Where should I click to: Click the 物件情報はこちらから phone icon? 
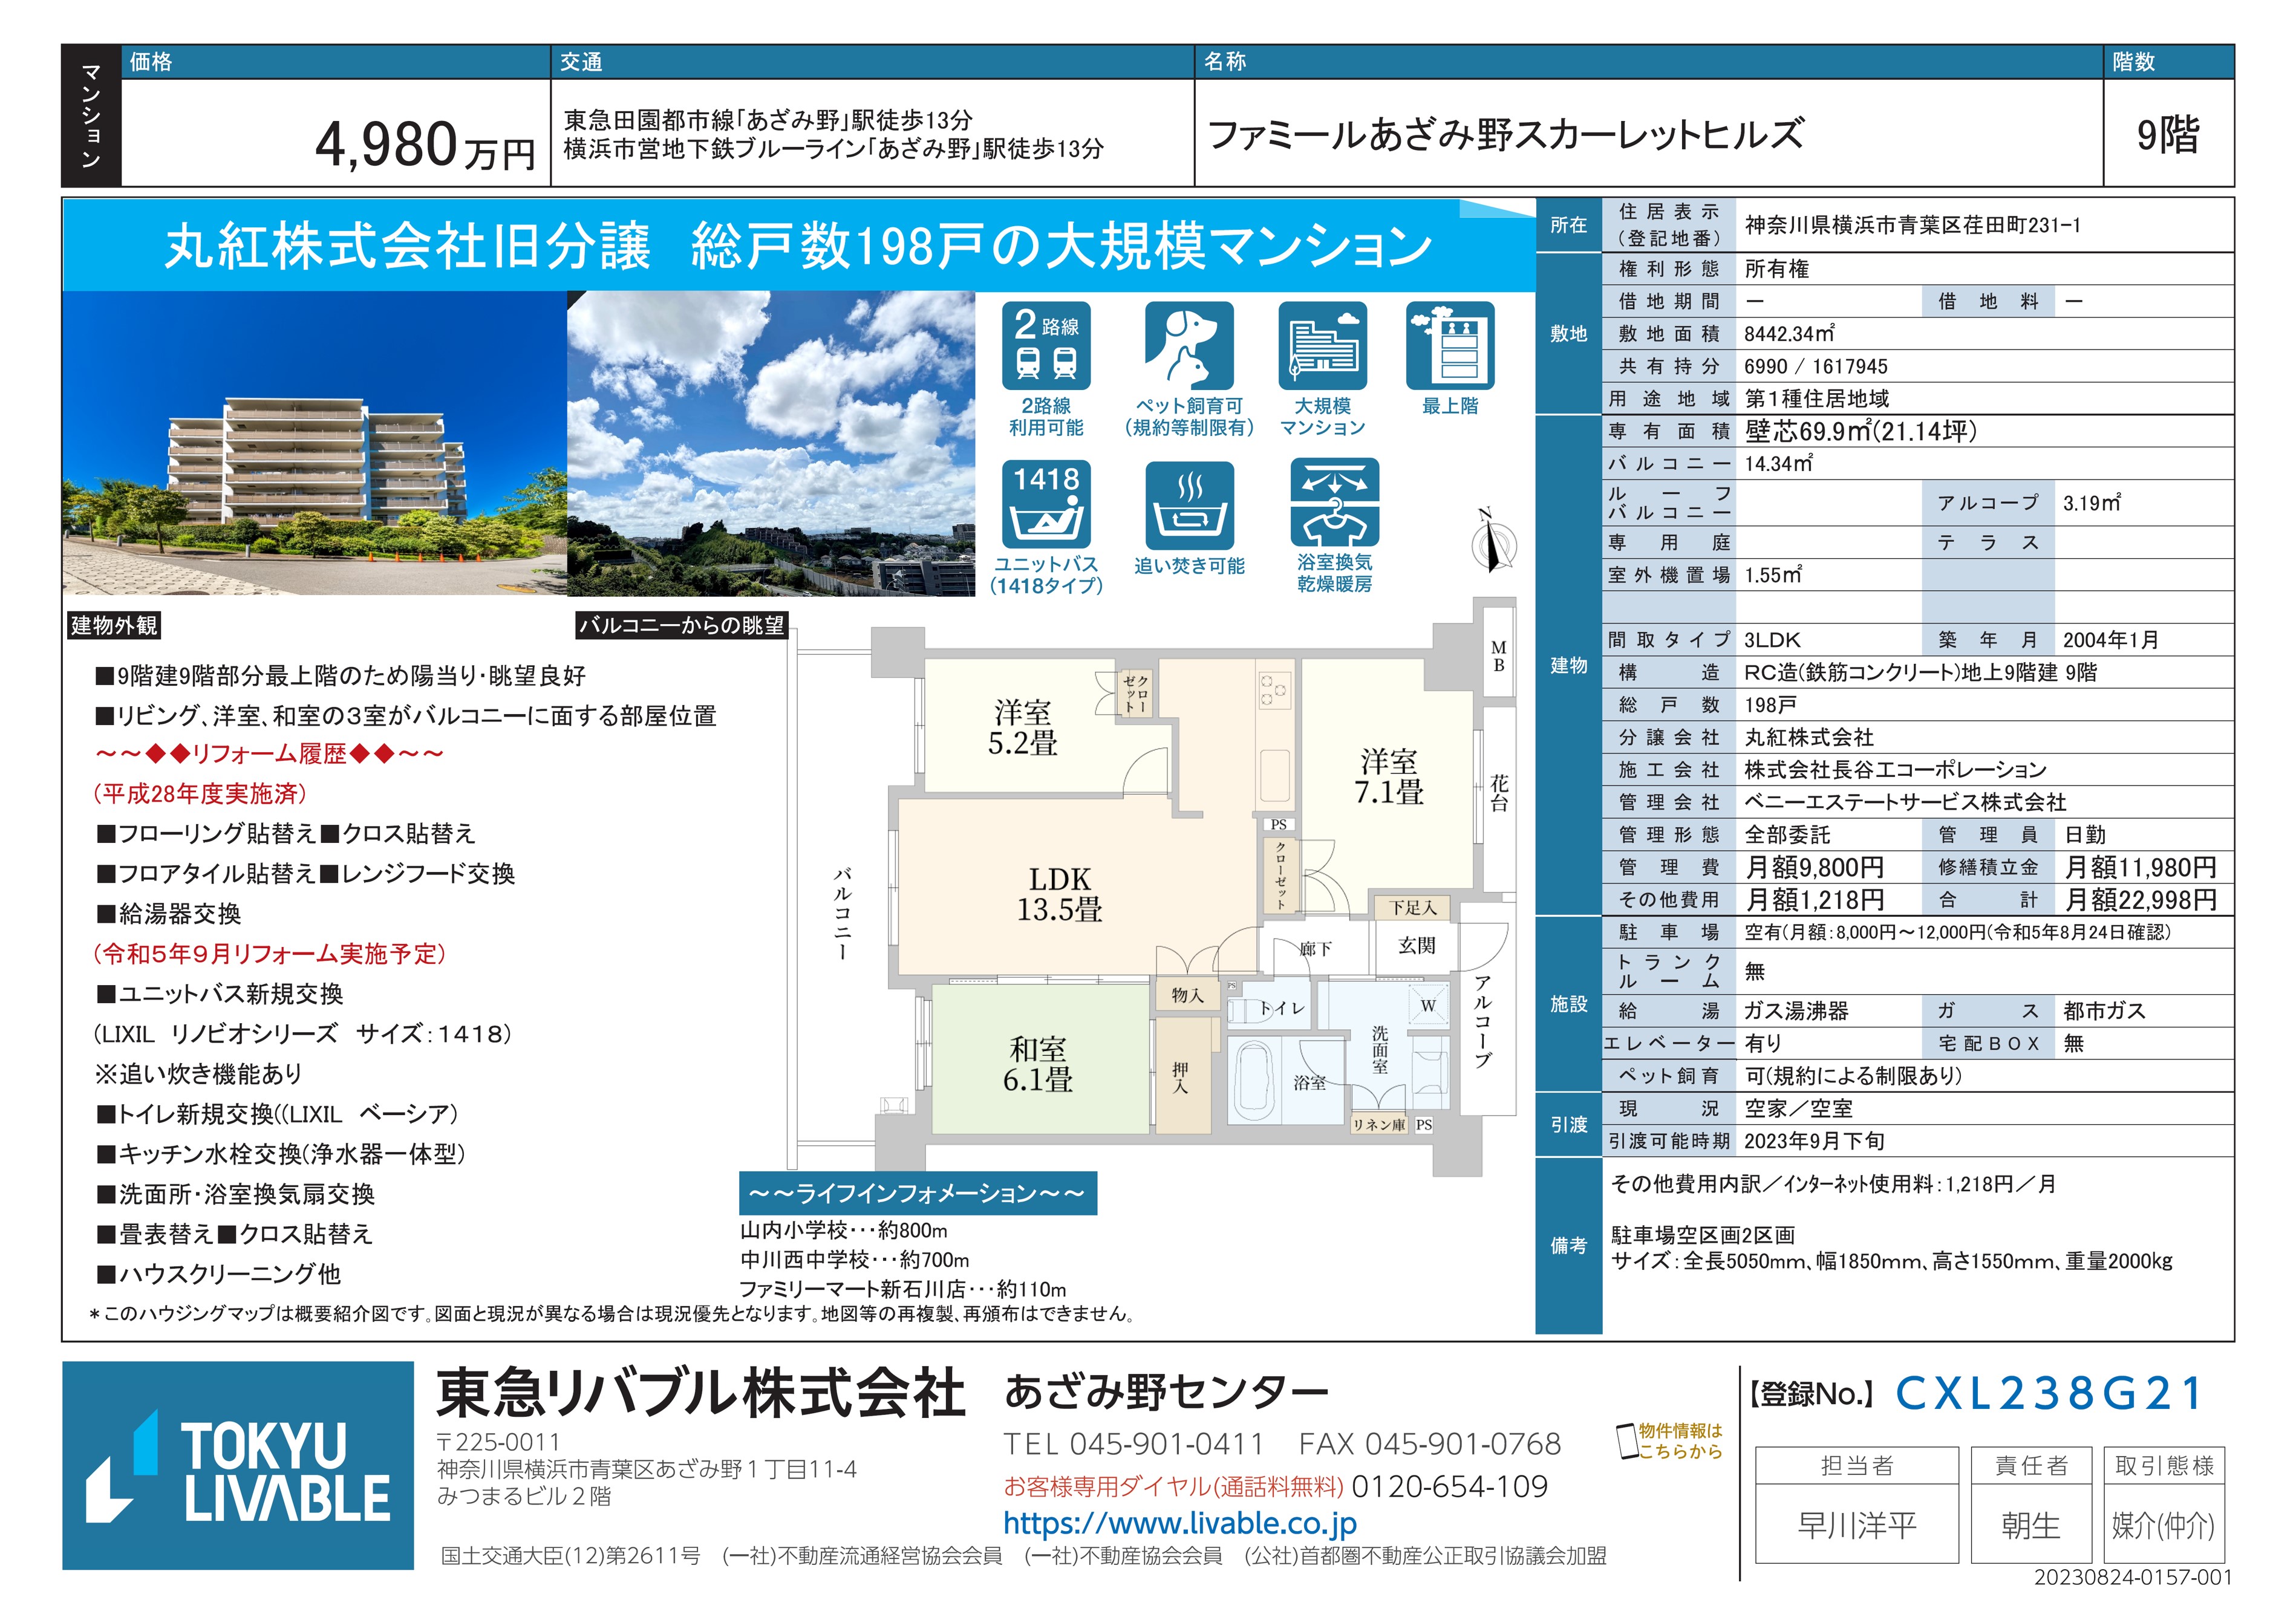[x=1627, y=1441]
